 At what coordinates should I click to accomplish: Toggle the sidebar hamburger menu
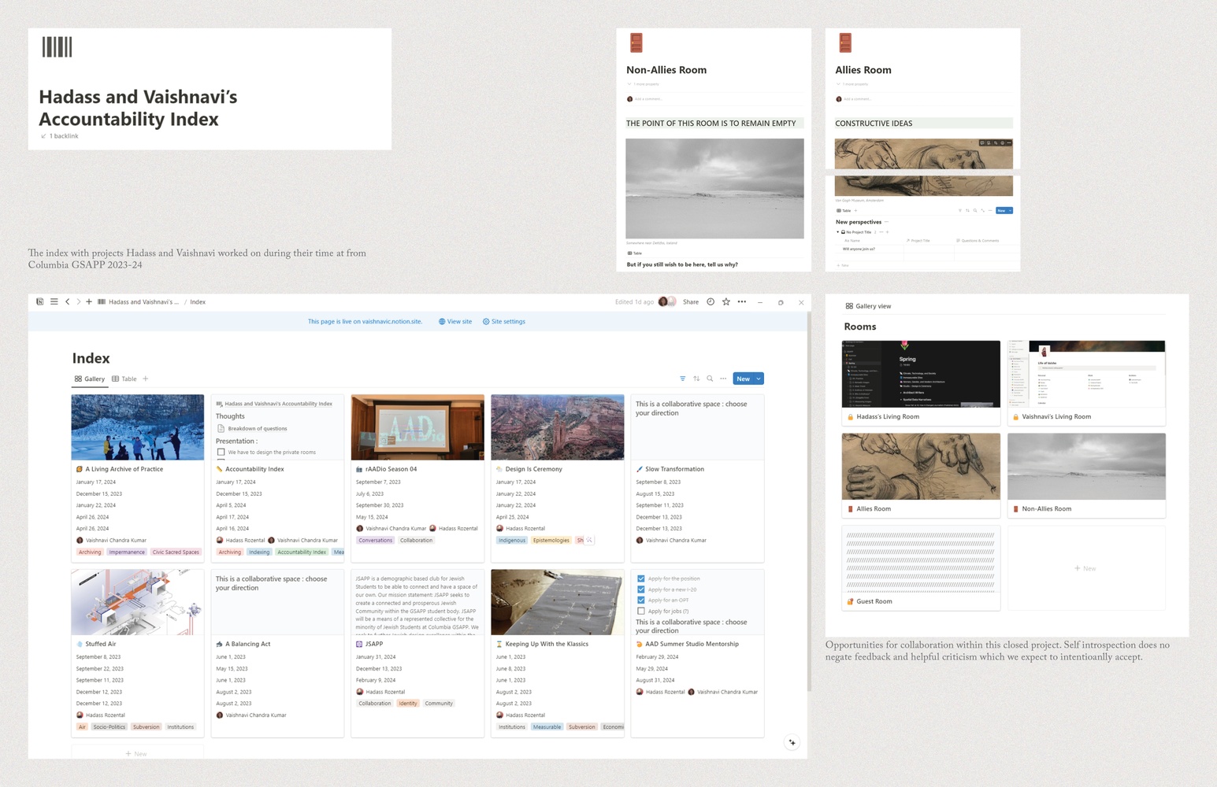point(54,301)
